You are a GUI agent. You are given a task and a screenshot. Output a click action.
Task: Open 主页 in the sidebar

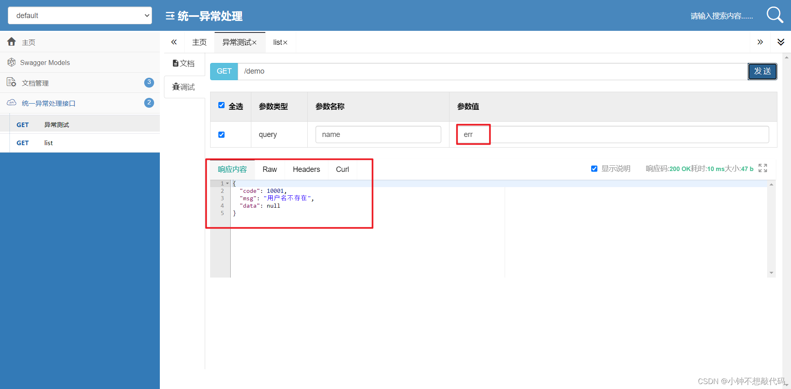pos(80,42)
